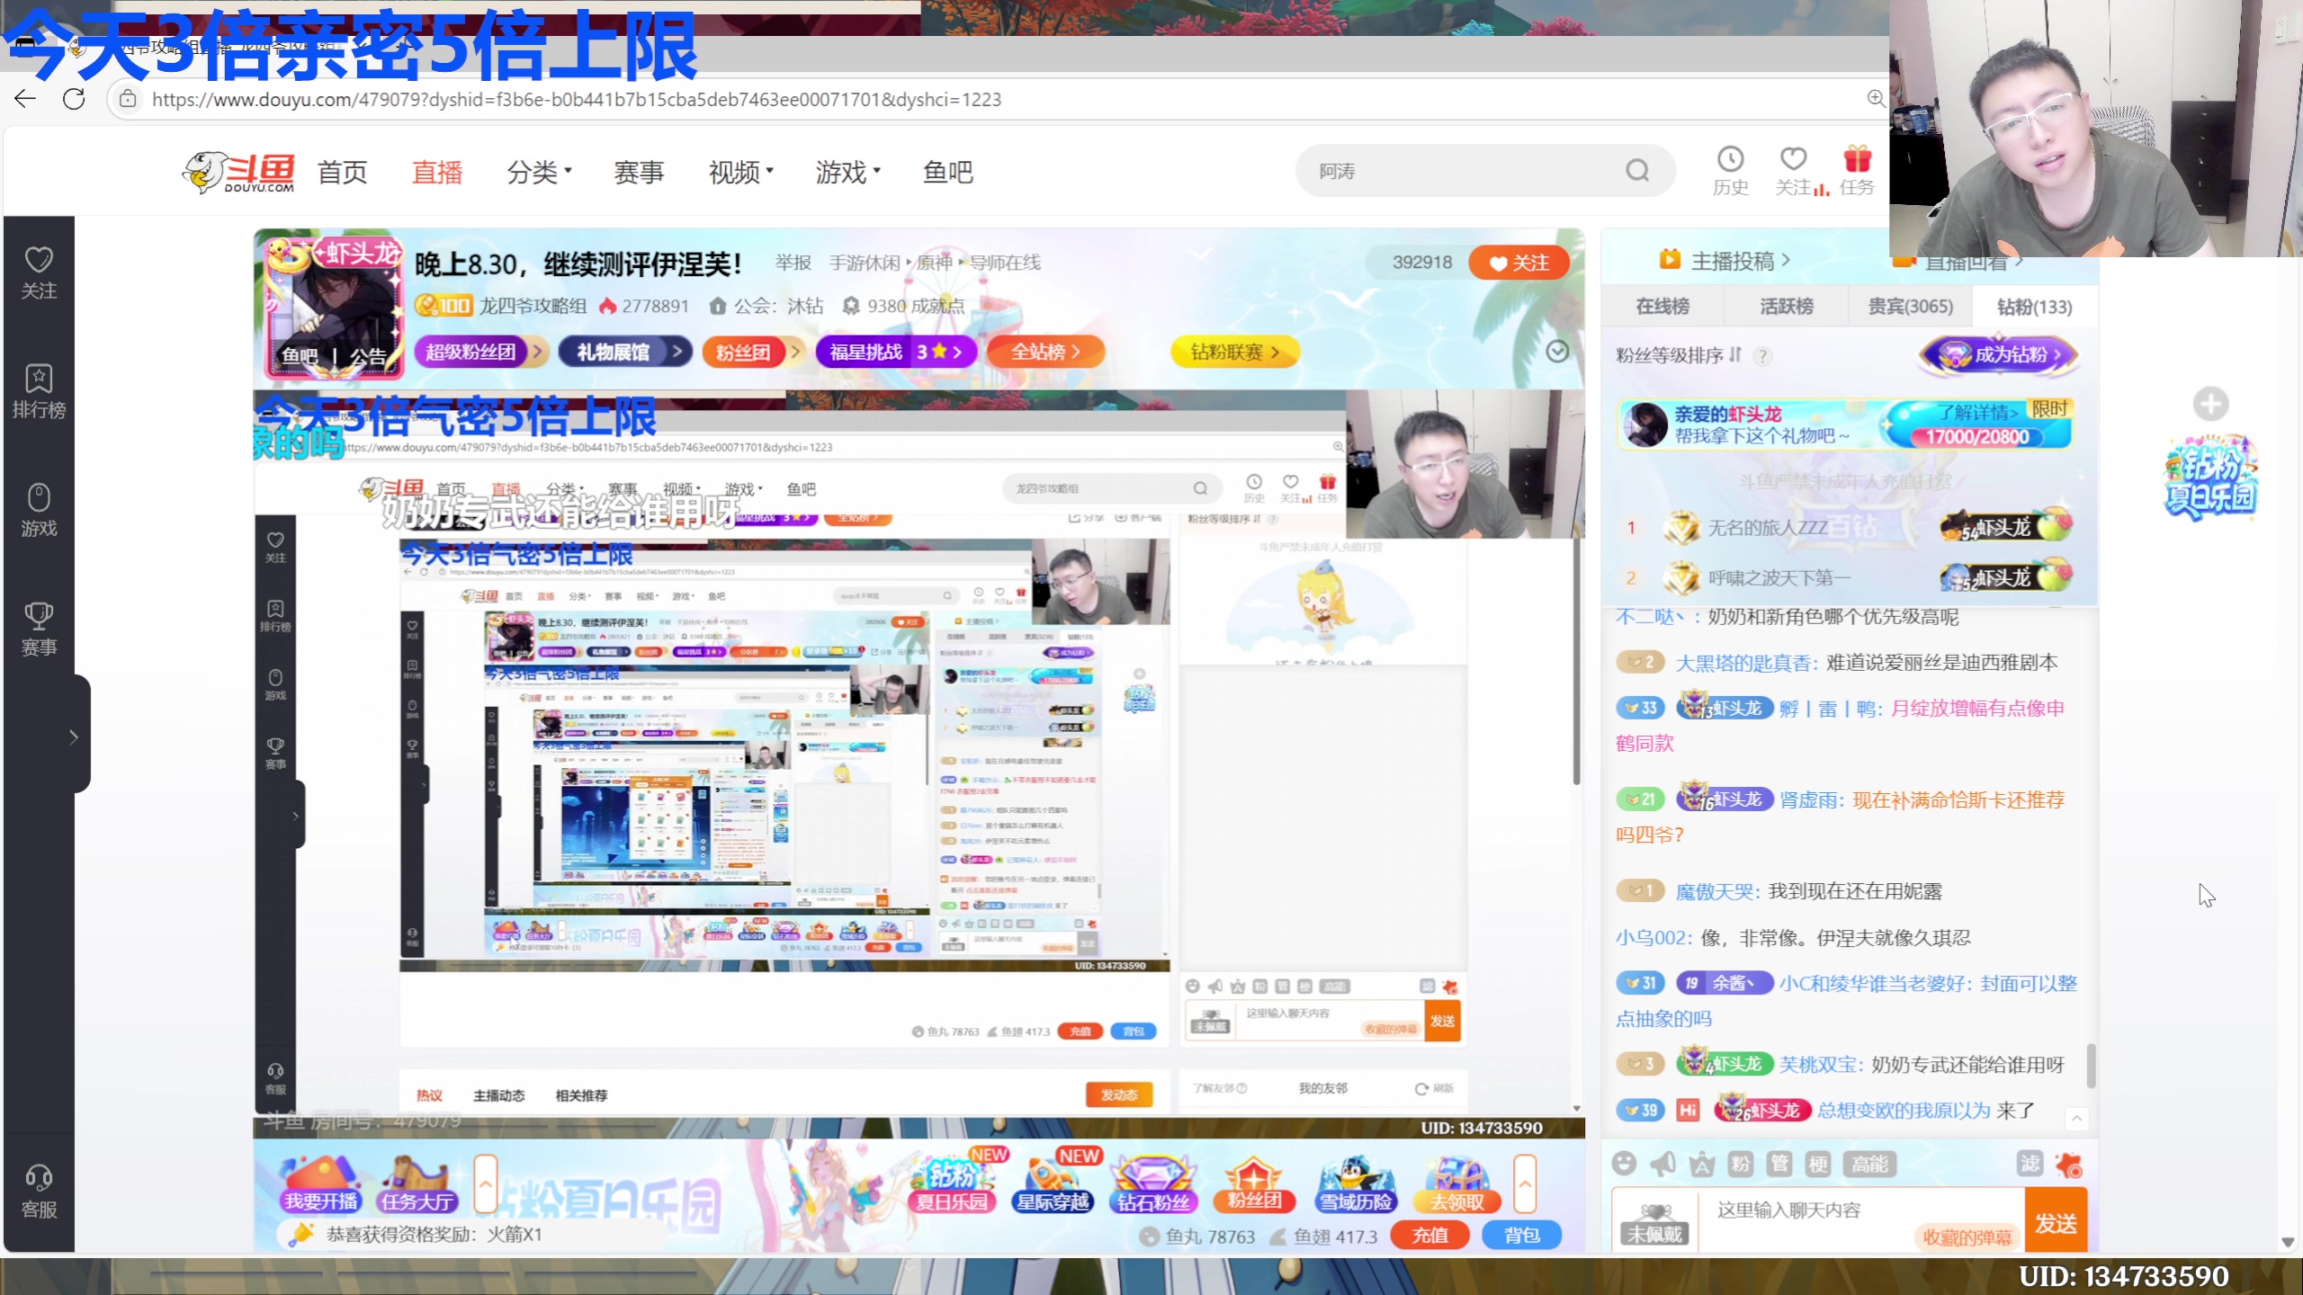Viewport: 2303px width, 1295px height.
Task: Open the 粉丝团 badge icon in gift bar
Action: click(1254, 1183)
